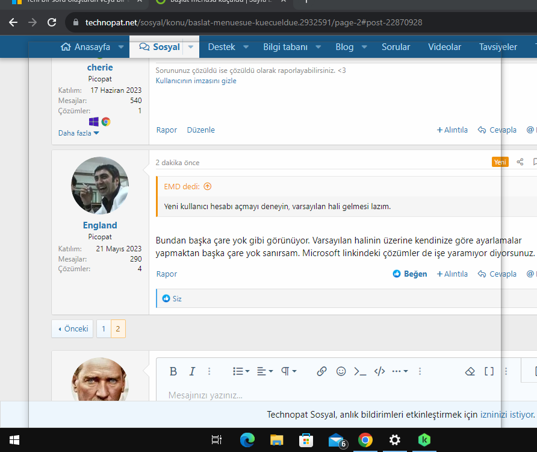Open Mail app from taskbar

pyautogui.click(x=337, y=441)
